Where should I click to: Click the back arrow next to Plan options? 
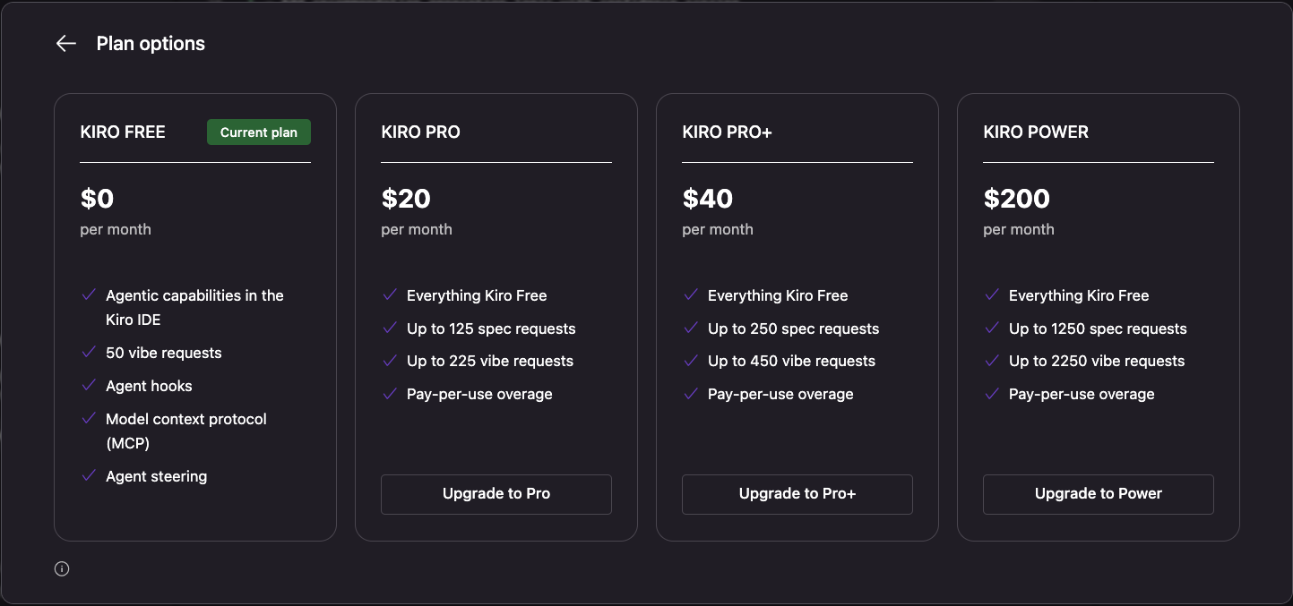point(65,43)
